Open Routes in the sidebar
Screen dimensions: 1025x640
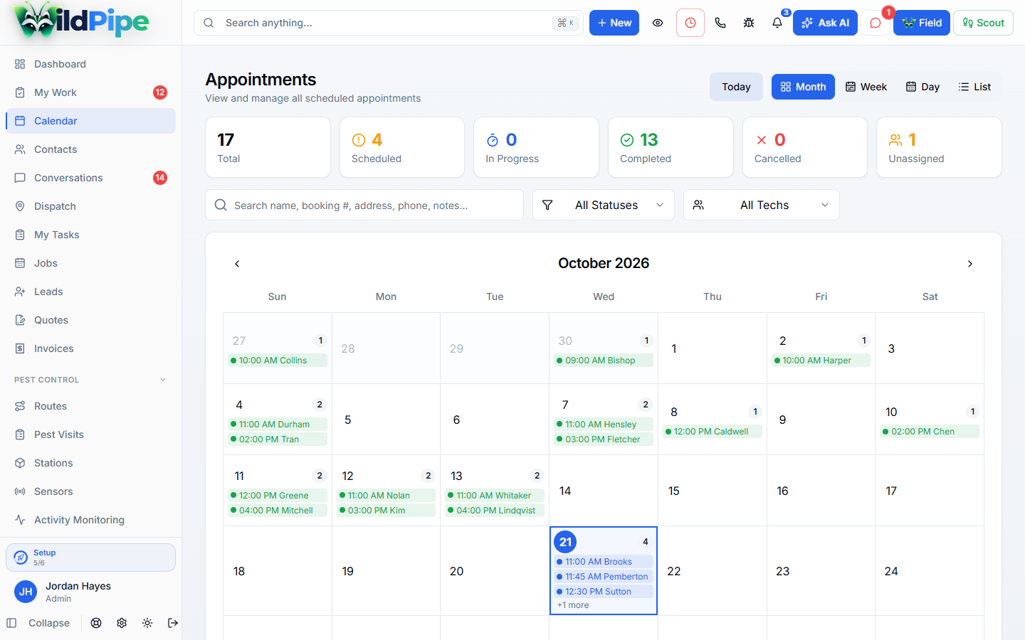tap(90, 406)
